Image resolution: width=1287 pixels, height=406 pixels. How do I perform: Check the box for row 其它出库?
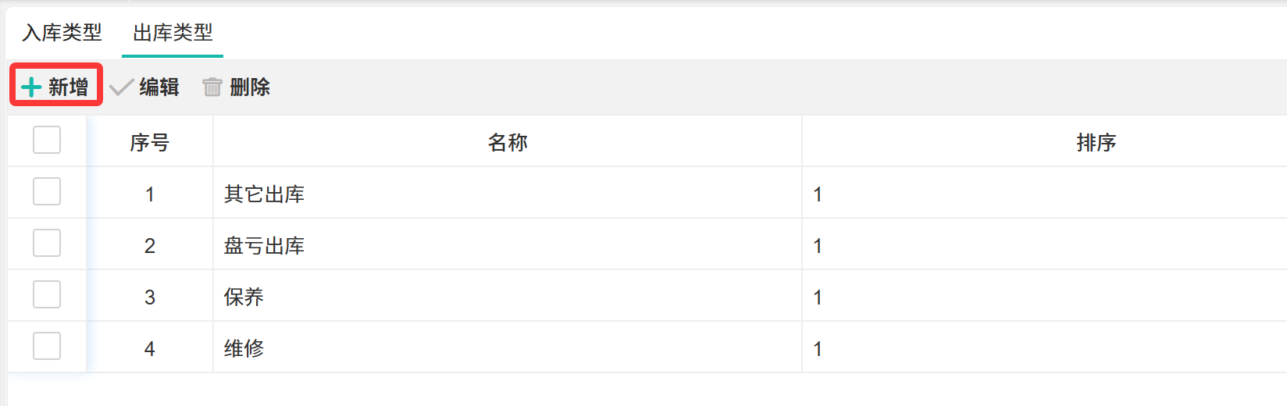47,191
